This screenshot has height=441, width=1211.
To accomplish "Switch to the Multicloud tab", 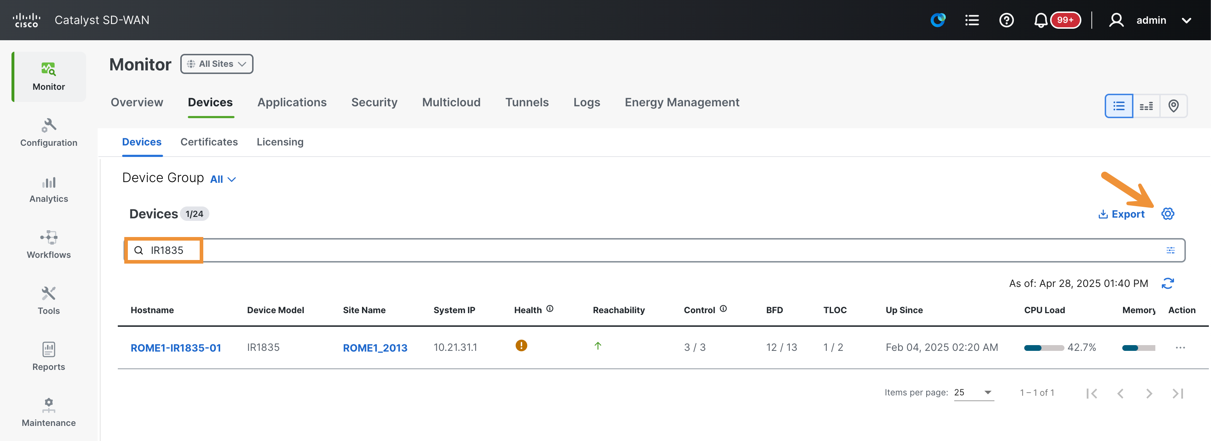I will pos(451,102).
